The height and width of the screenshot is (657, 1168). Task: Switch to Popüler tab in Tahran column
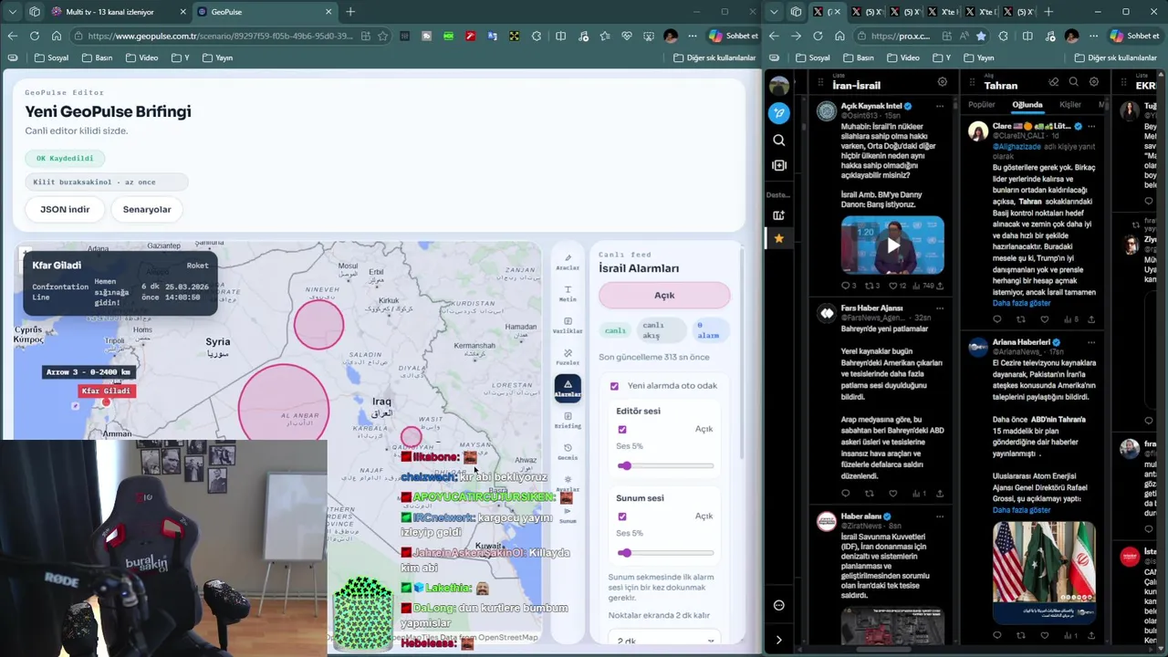[x=982, y=105]
